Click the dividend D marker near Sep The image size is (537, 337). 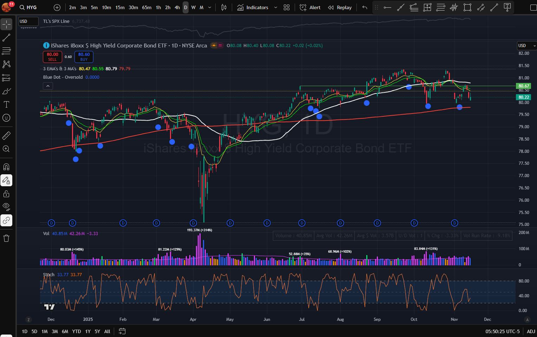point(377,223)
